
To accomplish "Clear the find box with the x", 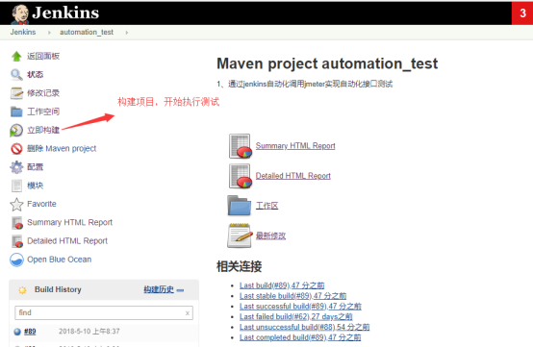I will pos(188,313).
